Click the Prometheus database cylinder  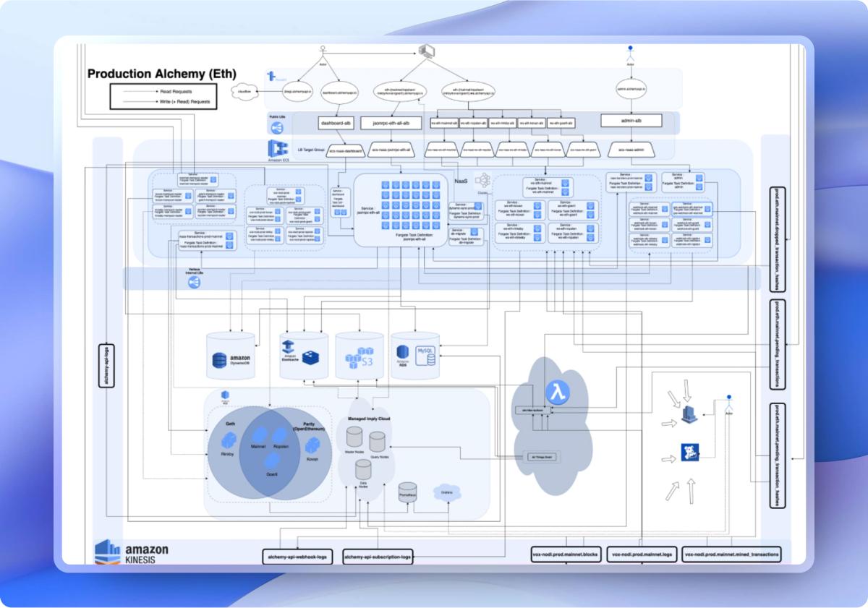407,492
